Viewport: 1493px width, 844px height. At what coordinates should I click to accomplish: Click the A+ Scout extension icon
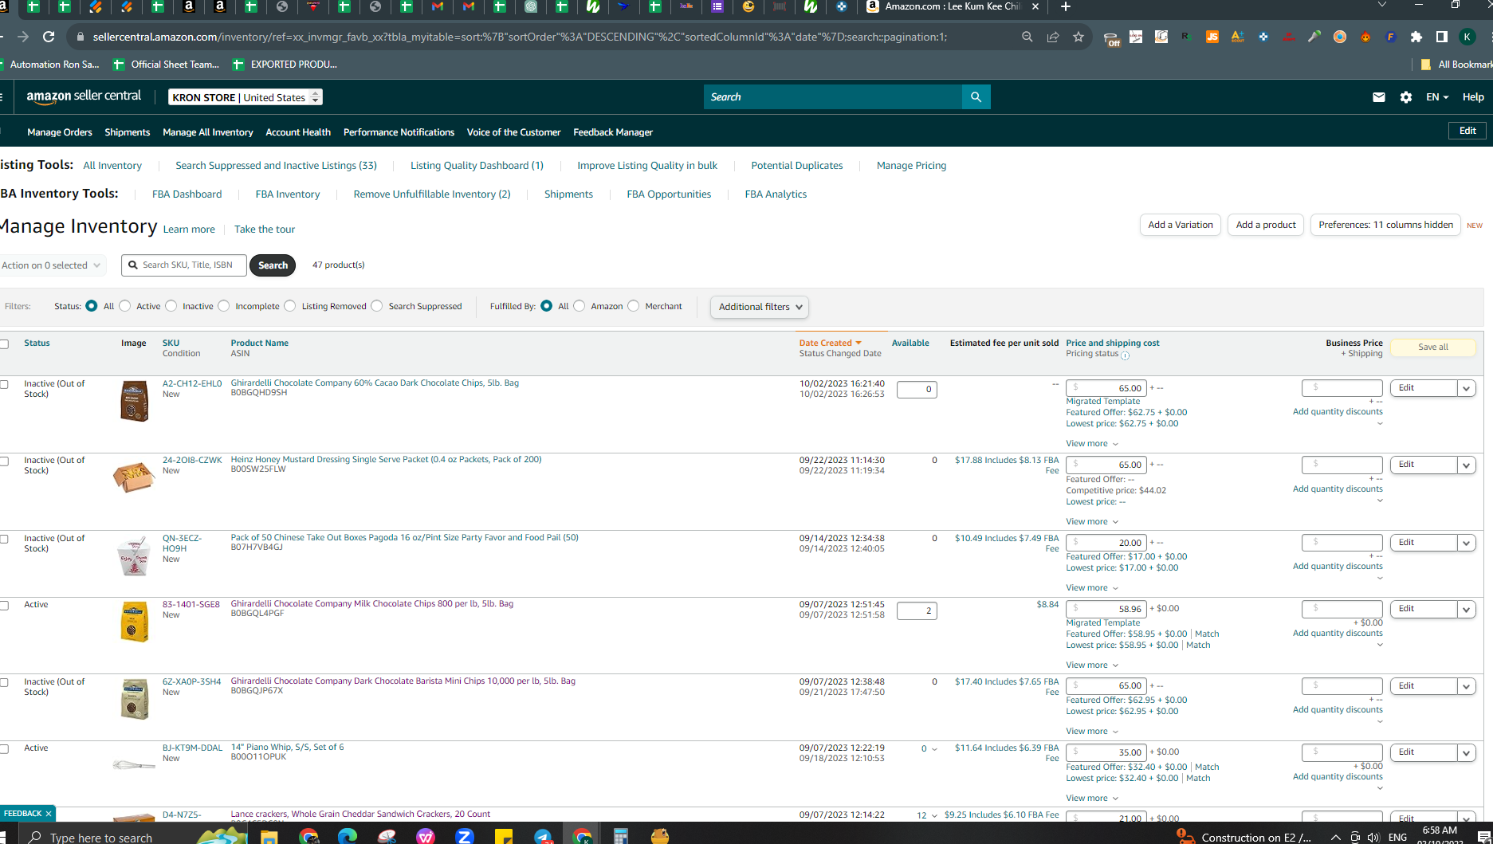(x=1237, y=37)
